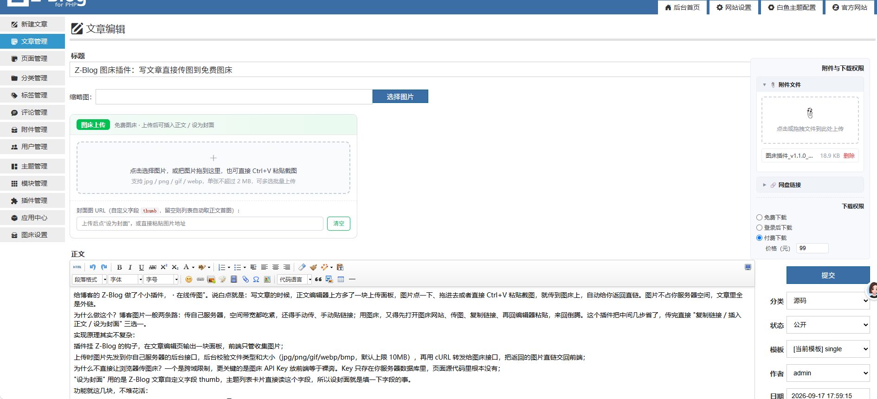
Task: Insert a blockquote in editor
Action: [x=318, y=279]
